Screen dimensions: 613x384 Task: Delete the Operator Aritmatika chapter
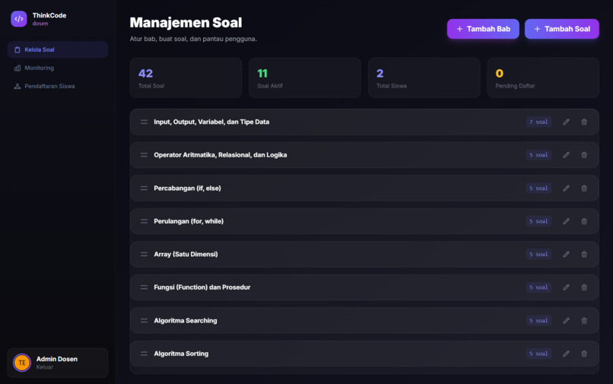[584, 155]
